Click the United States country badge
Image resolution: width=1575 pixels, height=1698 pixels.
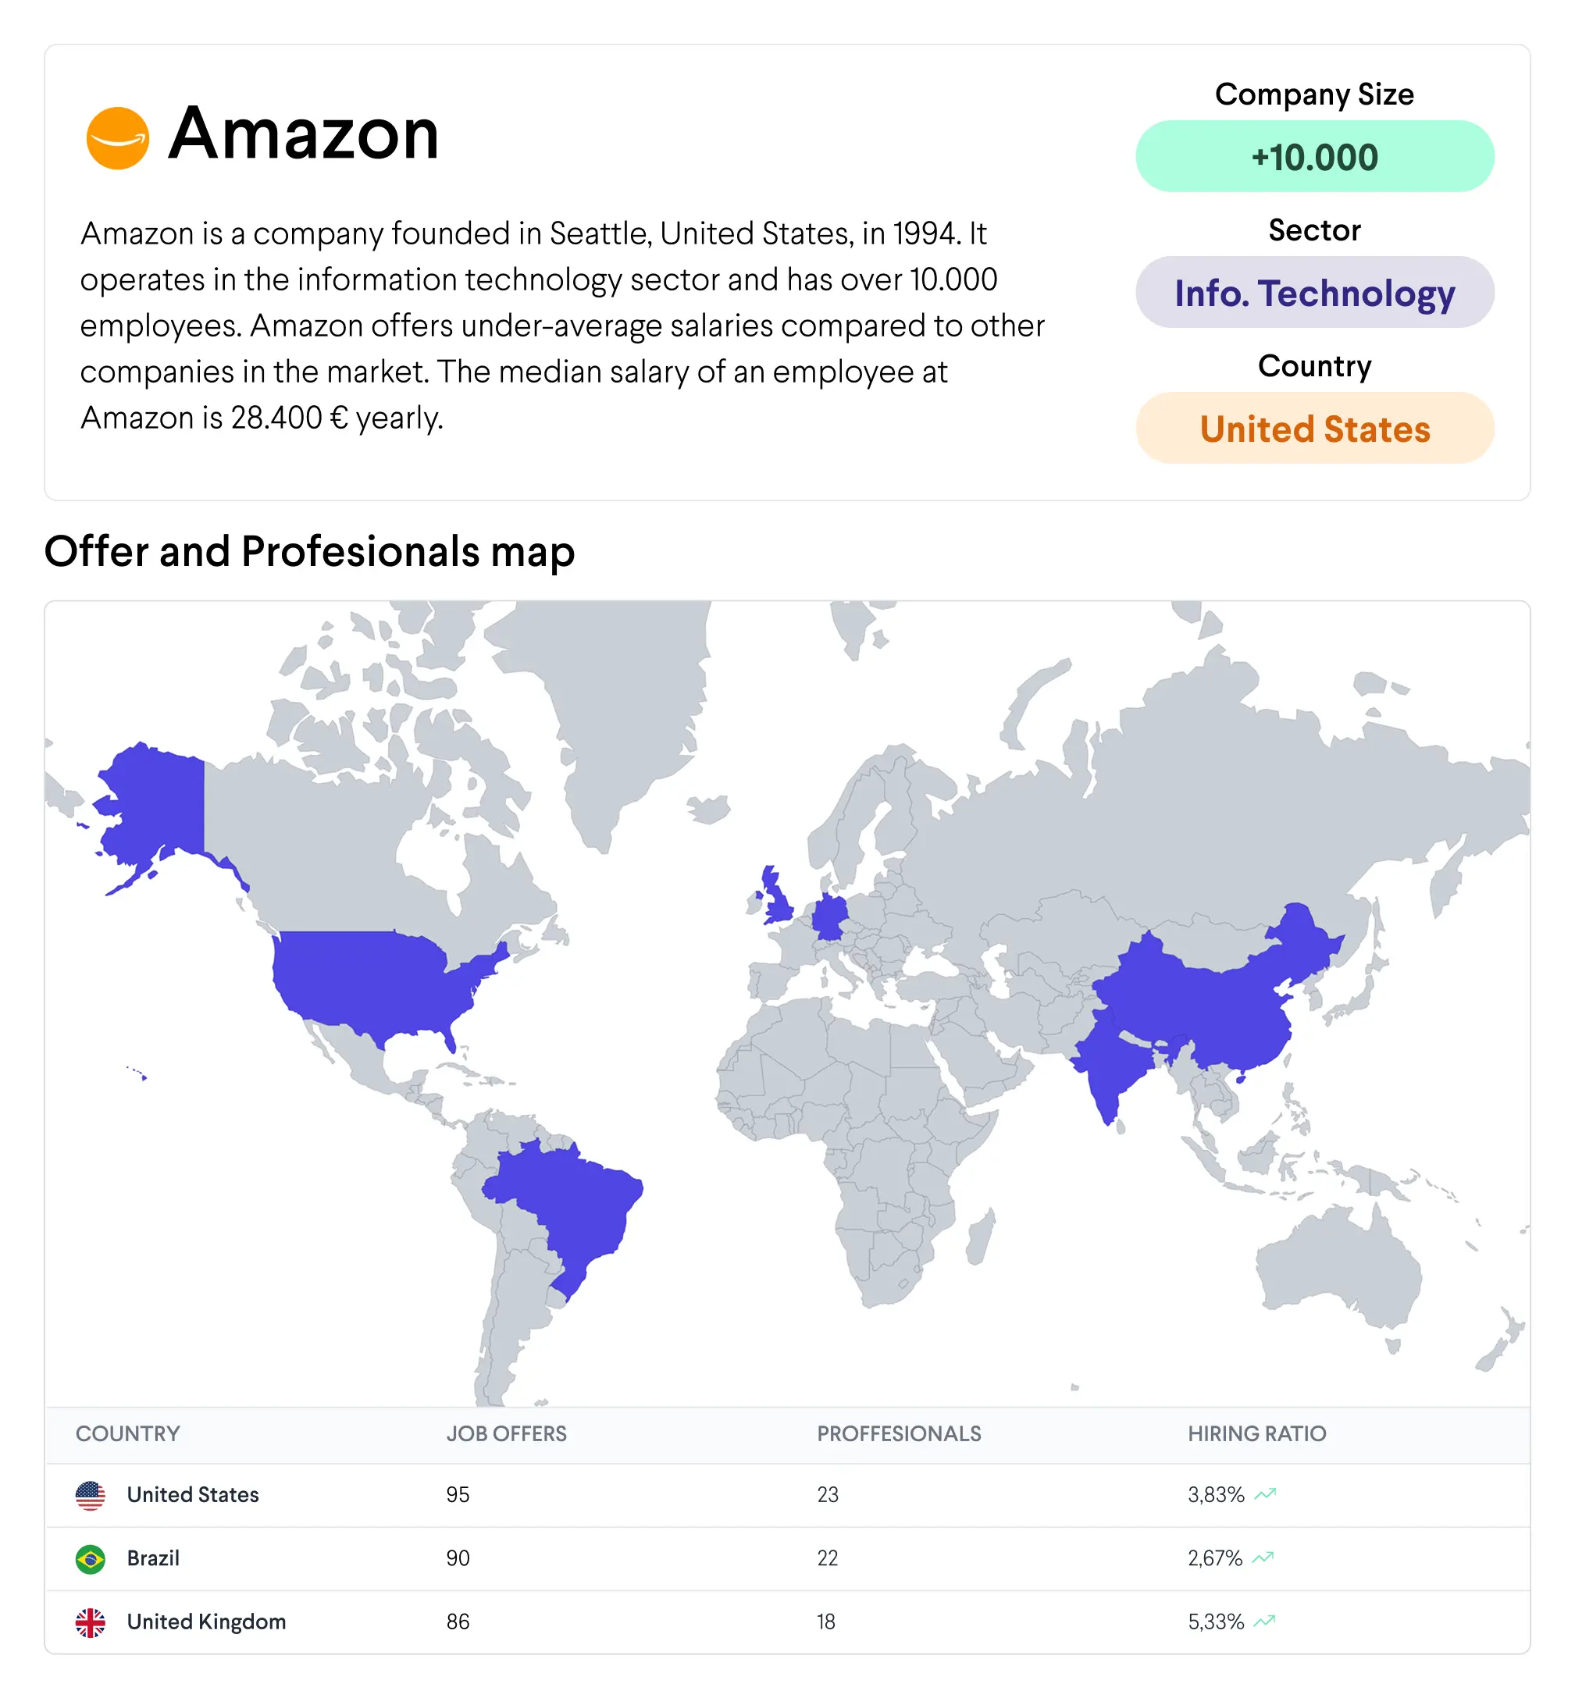coord(1314,428)
